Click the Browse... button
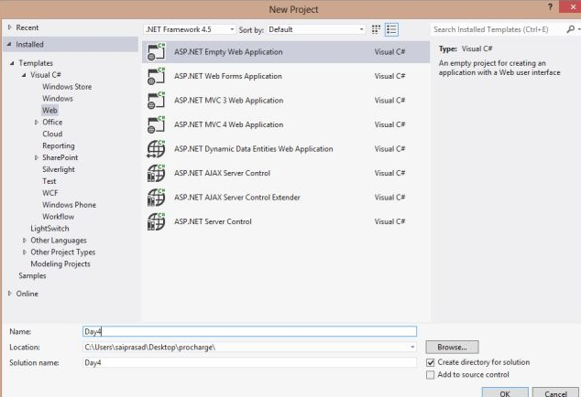The width and height of the screenshot is (581, 397). pyautogui.click(x=452, y=347)
